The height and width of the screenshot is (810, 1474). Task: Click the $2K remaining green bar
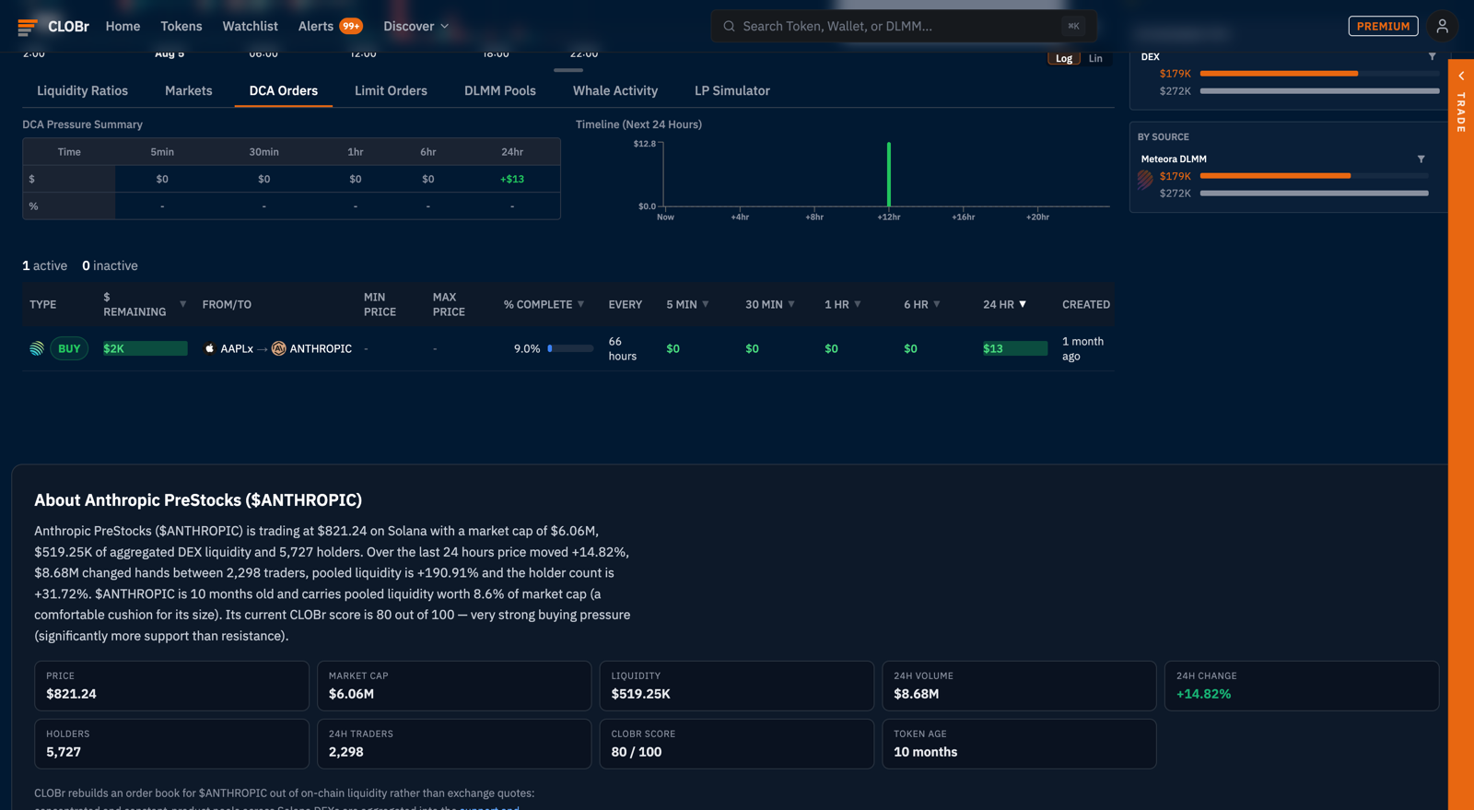coord(145,348)
